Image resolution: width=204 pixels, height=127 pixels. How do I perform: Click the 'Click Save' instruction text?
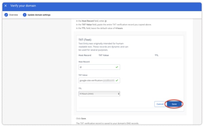81,119
